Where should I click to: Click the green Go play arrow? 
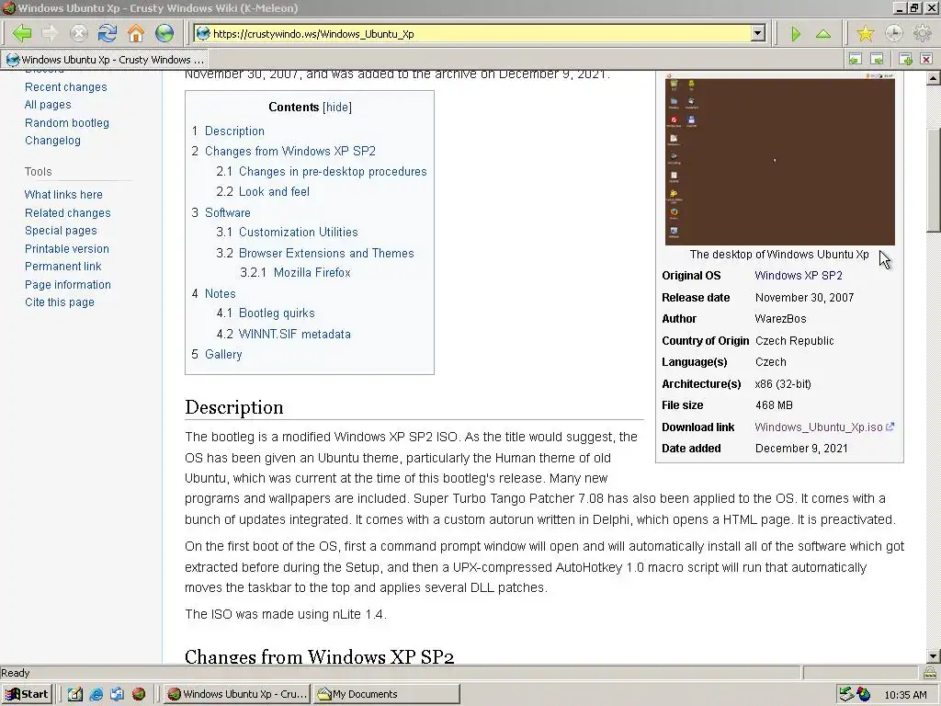(796, 34)
